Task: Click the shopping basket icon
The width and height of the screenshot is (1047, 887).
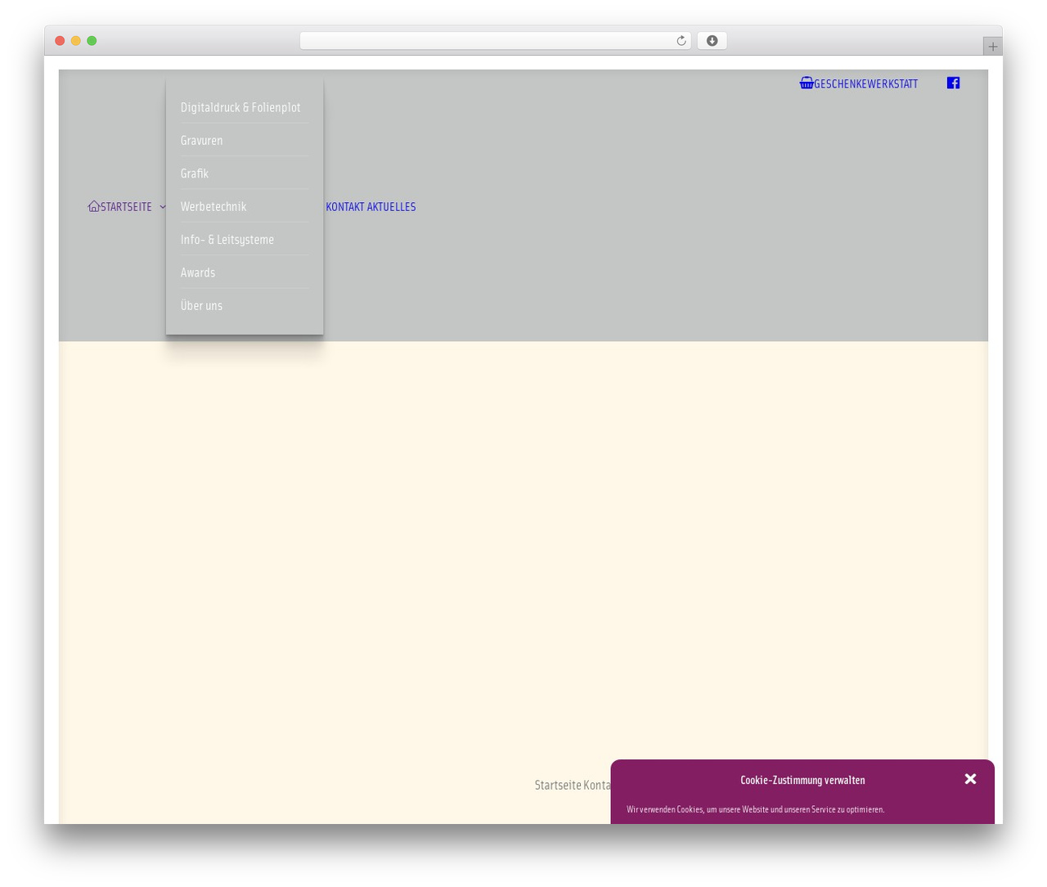Action: [x=807, y=83]
